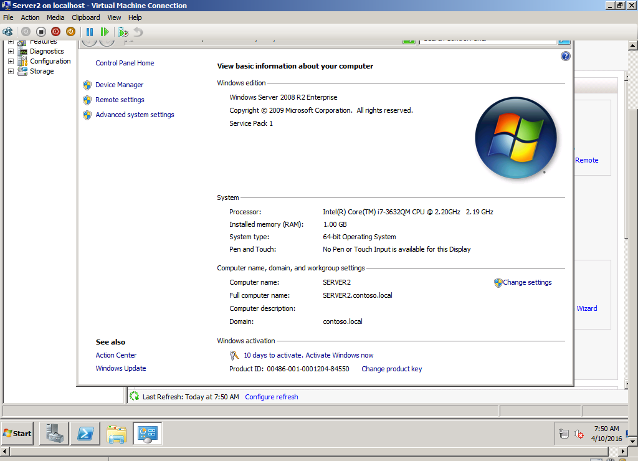The image size is (638, 461).
Task: Open the Clipboard menu
Action: (86, 17)
